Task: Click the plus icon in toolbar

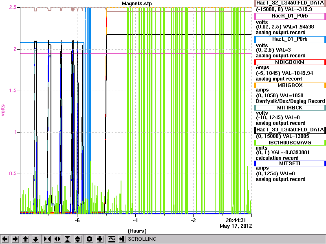Action: click(x=100, y=239)
